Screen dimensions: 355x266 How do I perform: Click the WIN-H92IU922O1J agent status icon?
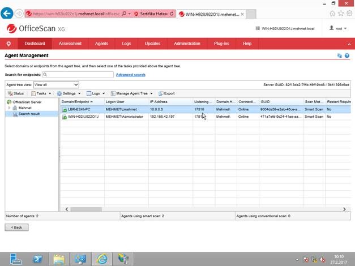click(x=65, y=117)
